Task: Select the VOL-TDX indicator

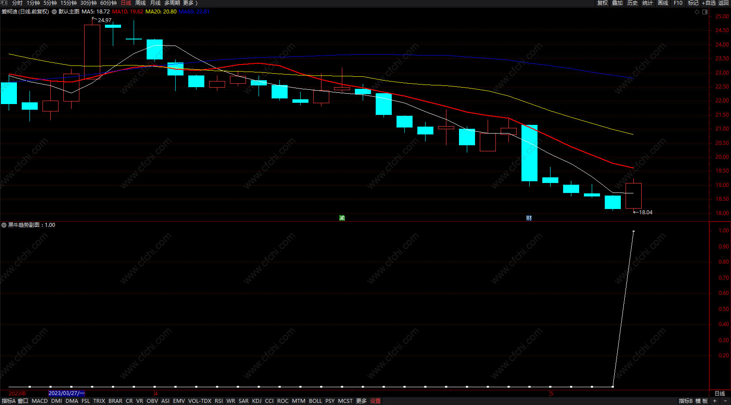Action: (x=200, y=401)
